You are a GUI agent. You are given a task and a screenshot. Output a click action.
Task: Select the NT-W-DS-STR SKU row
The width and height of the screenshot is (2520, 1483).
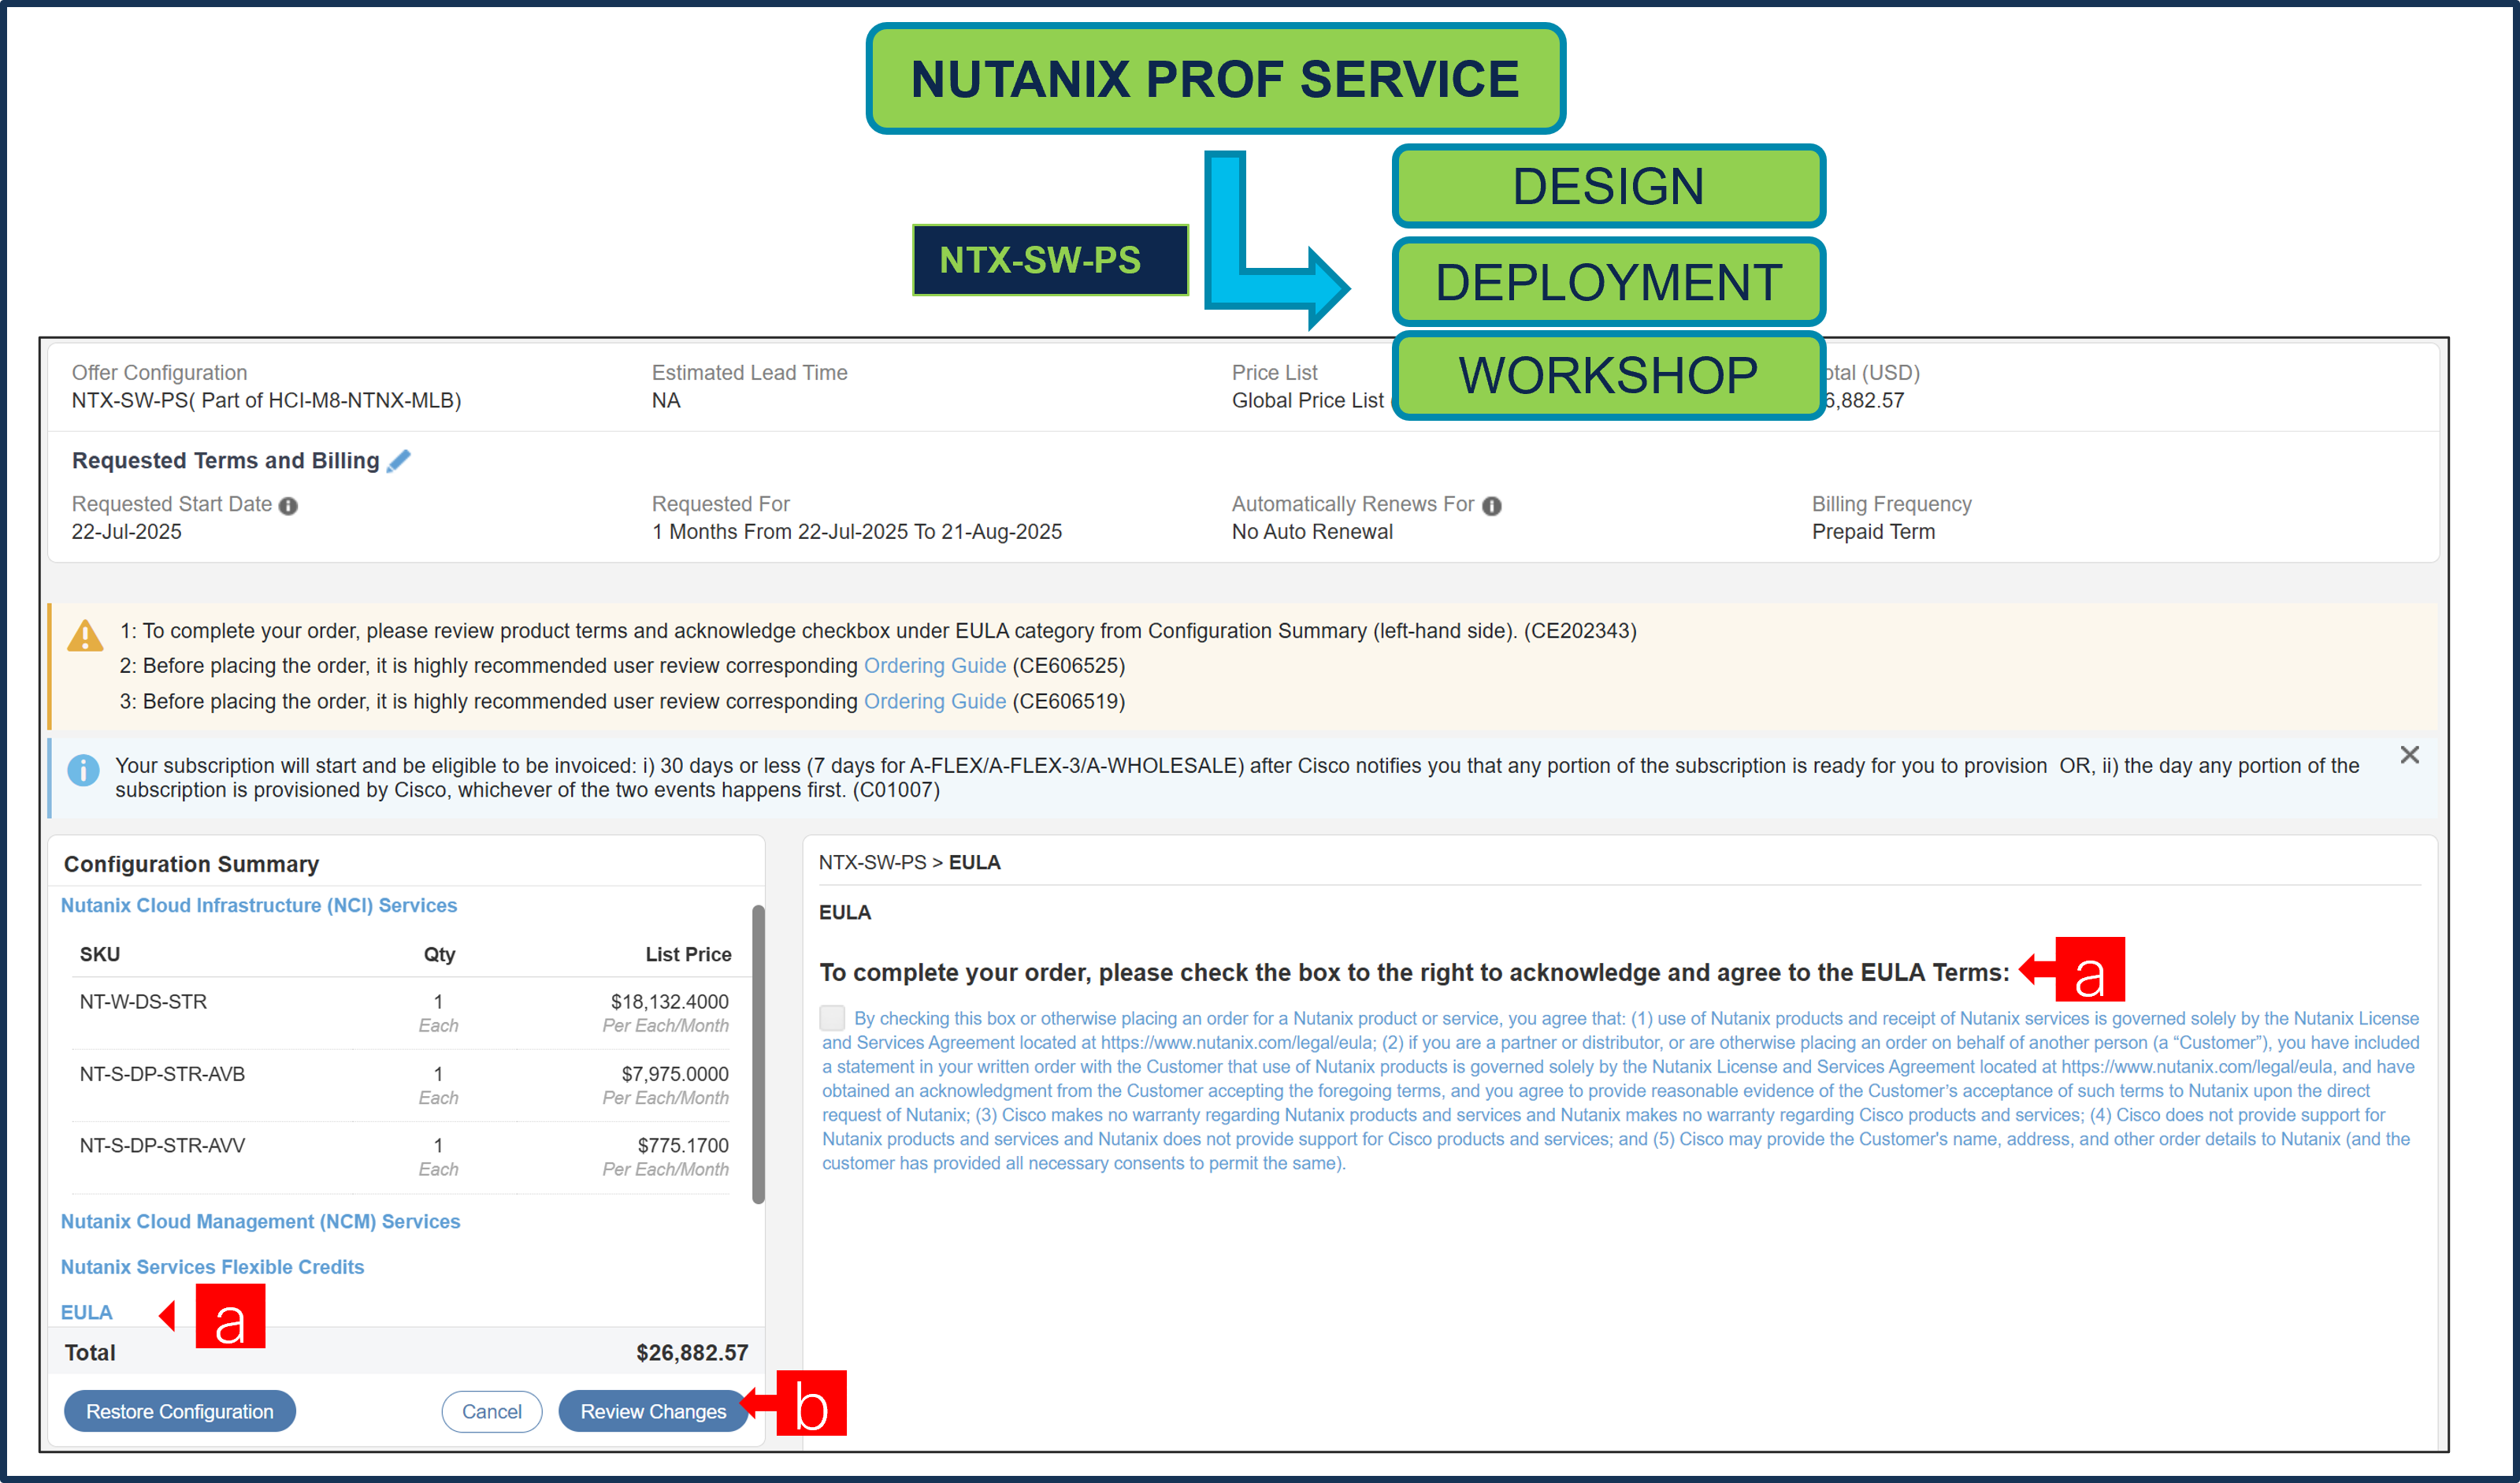143,1001
